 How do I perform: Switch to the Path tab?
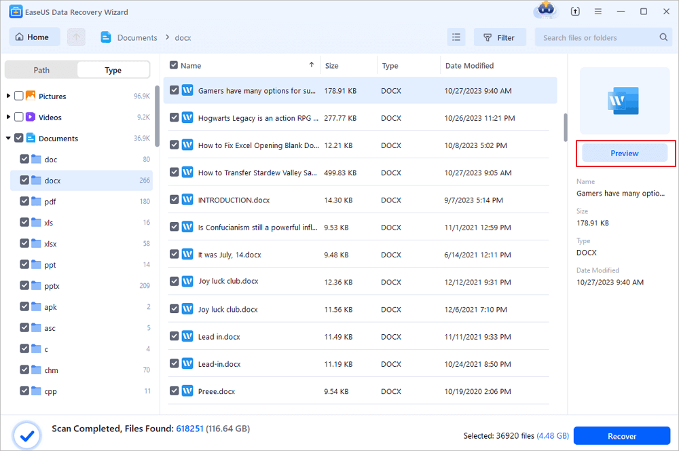pos(41,70)
